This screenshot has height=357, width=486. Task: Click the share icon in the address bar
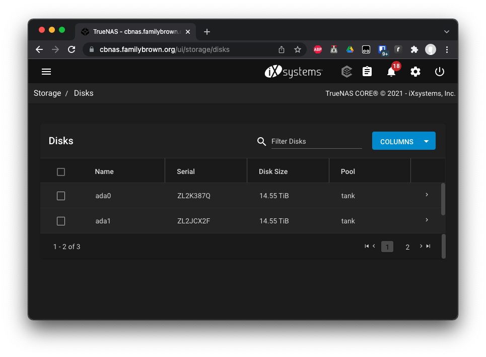(282, 50)
